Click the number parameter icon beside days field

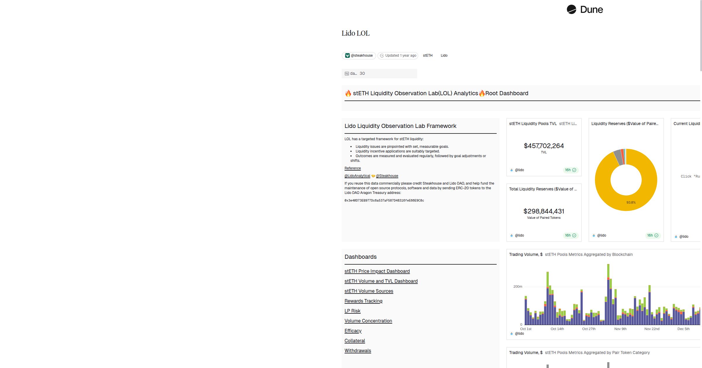(x=347, y=74)
